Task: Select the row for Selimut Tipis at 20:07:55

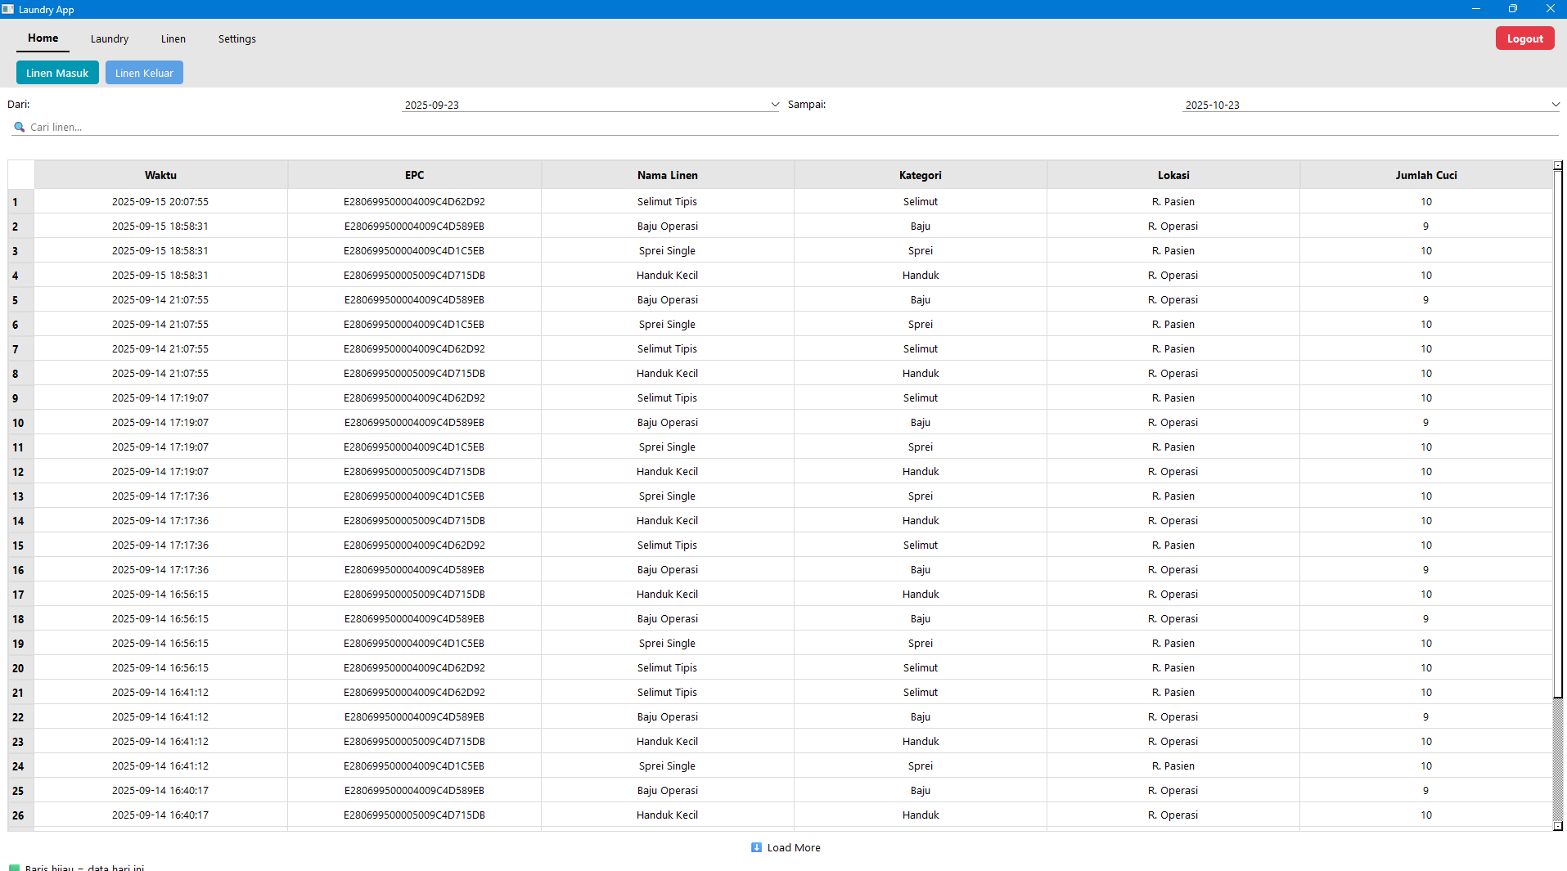Action: tap(667, 201)
